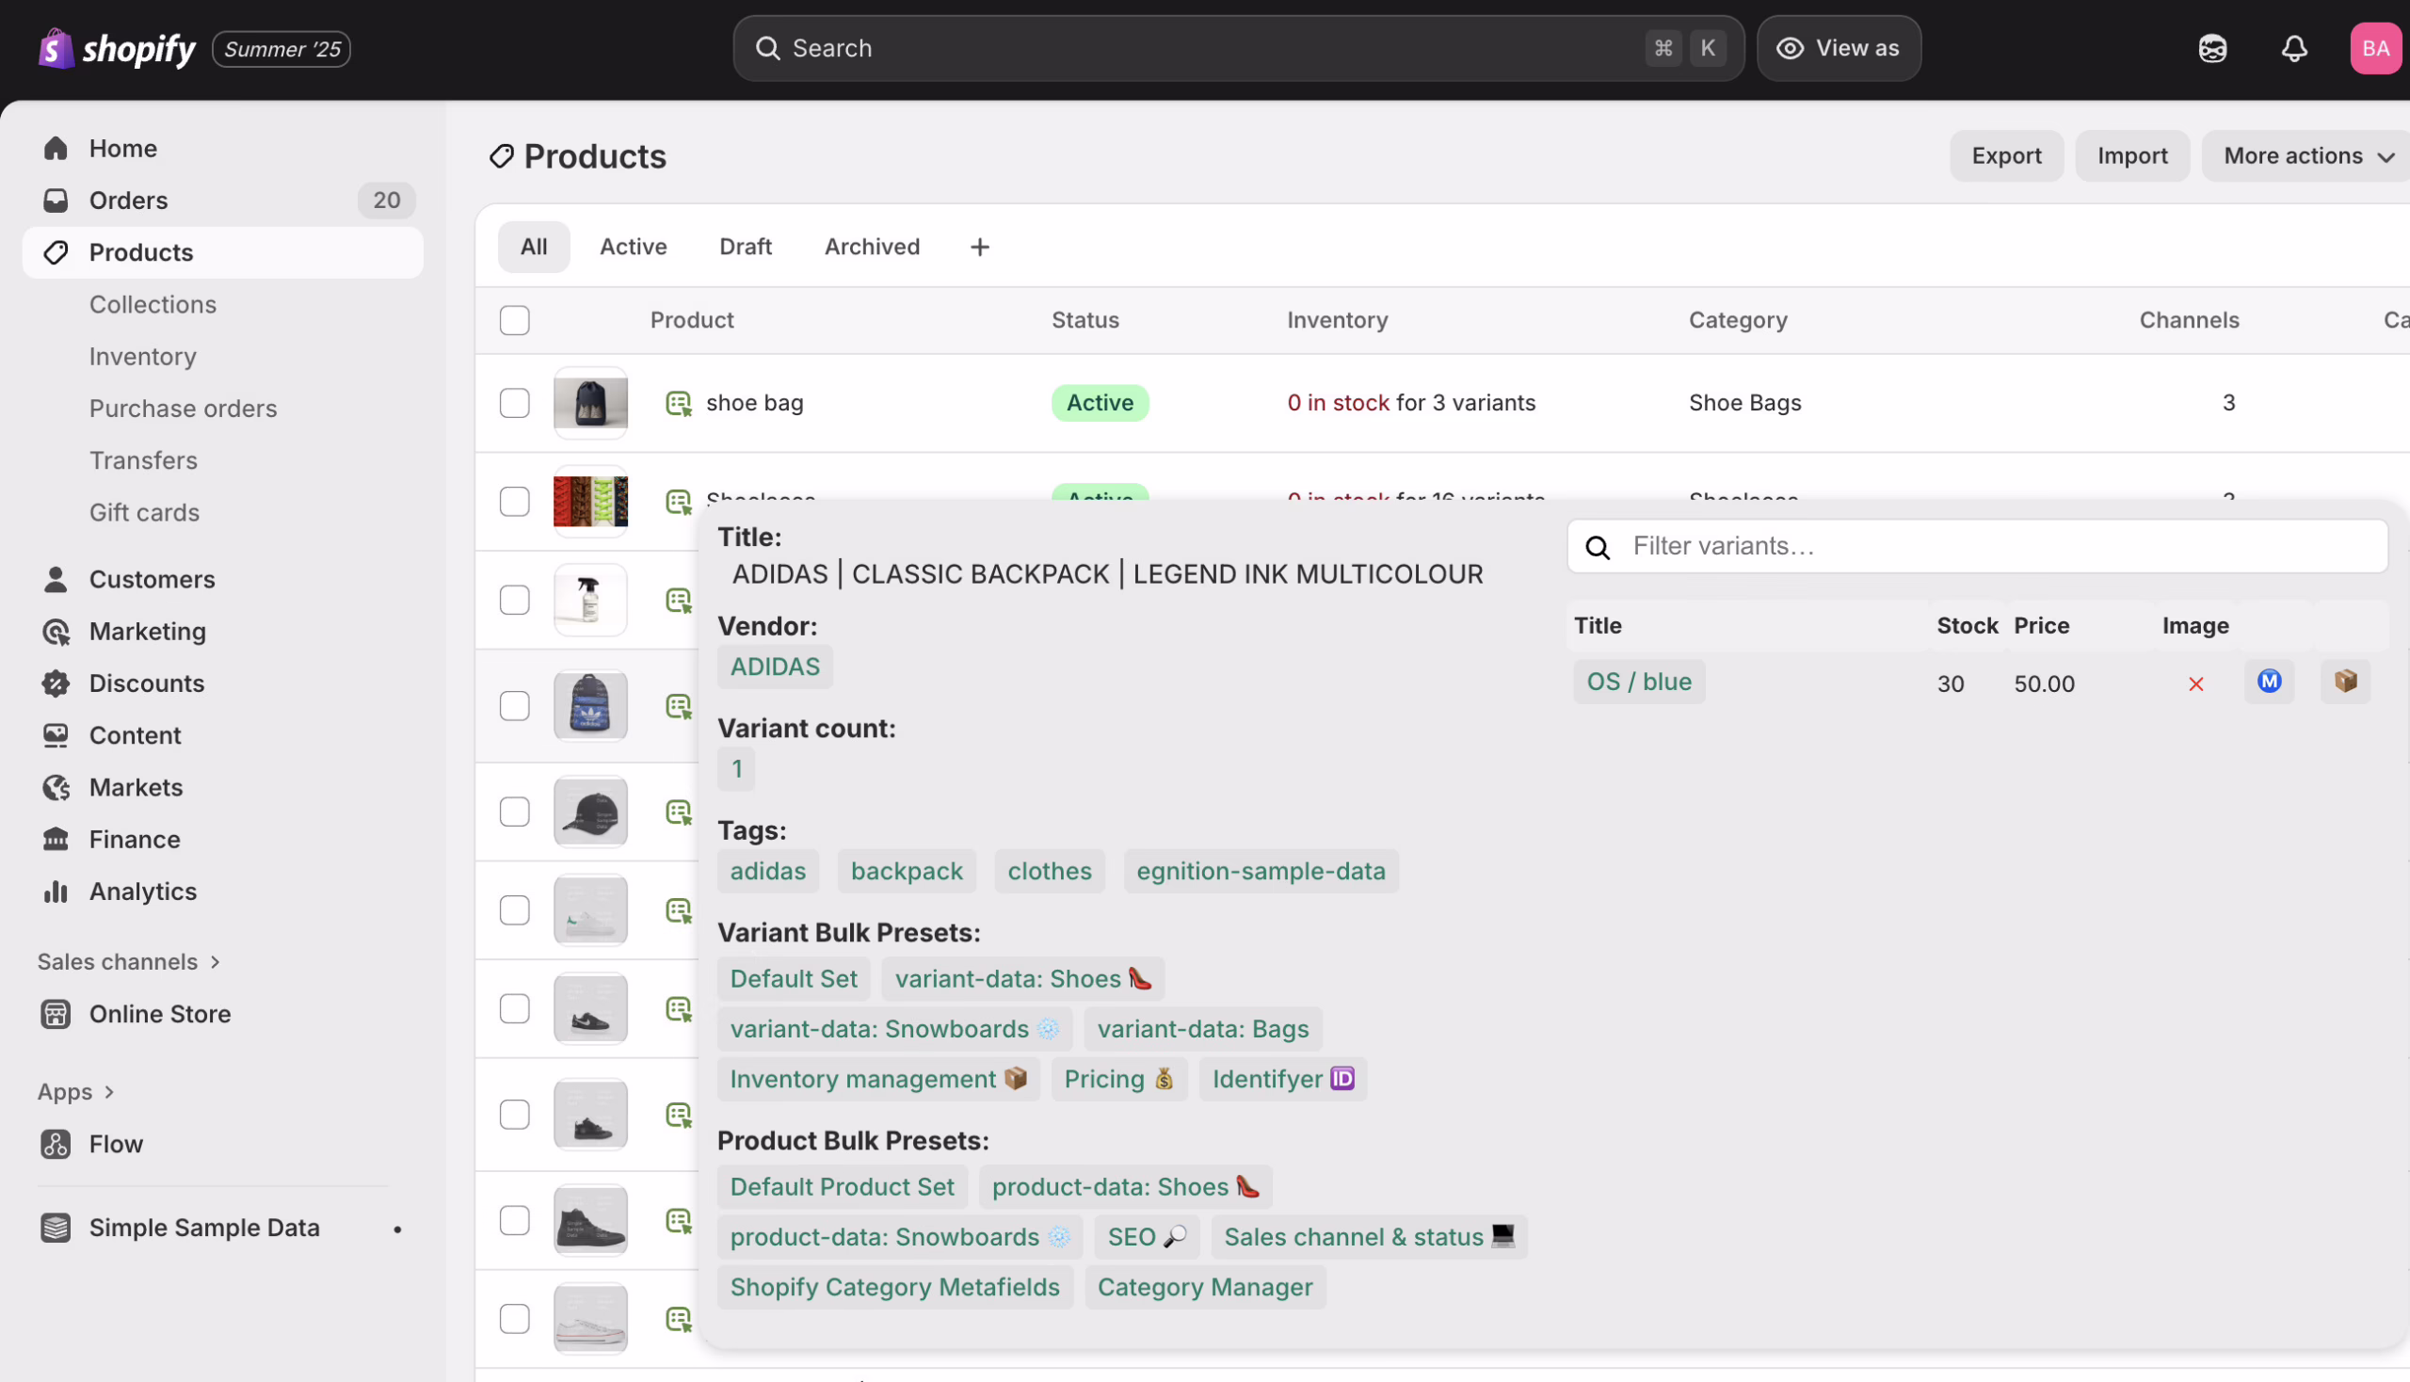
Task: Toggle the select-all products checkbox
Action: (514, 321)
